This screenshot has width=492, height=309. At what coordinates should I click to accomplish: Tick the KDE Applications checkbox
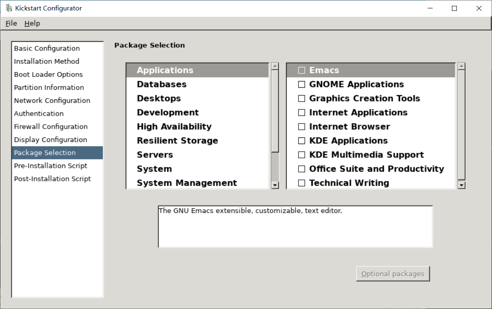301,141
